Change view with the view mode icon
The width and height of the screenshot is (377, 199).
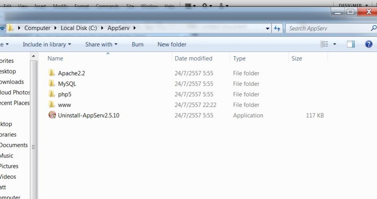[324, 44]
